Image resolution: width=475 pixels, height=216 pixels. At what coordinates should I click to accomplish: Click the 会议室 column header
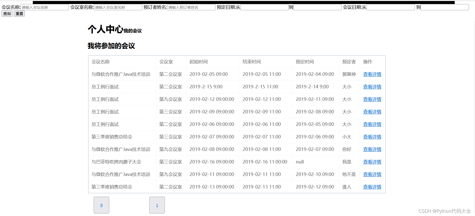(x=166, y=62)
